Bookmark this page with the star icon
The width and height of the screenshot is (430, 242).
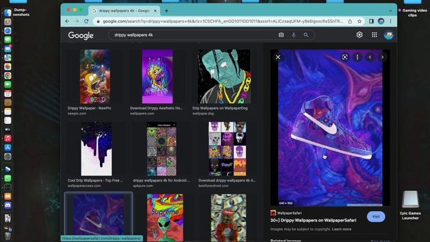pyautogui.click(x=359, y=21)
